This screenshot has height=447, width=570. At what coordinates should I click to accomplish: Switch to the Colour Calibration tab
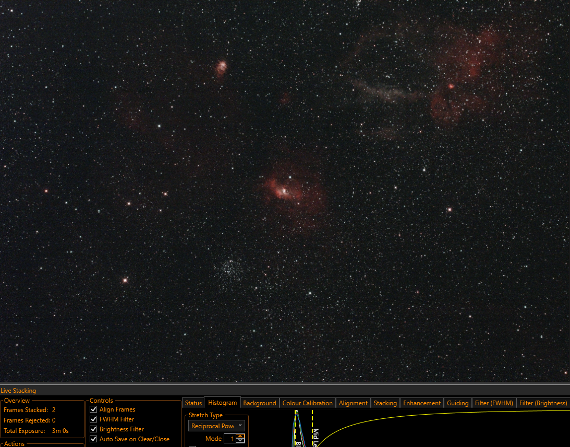click(307, 403)
